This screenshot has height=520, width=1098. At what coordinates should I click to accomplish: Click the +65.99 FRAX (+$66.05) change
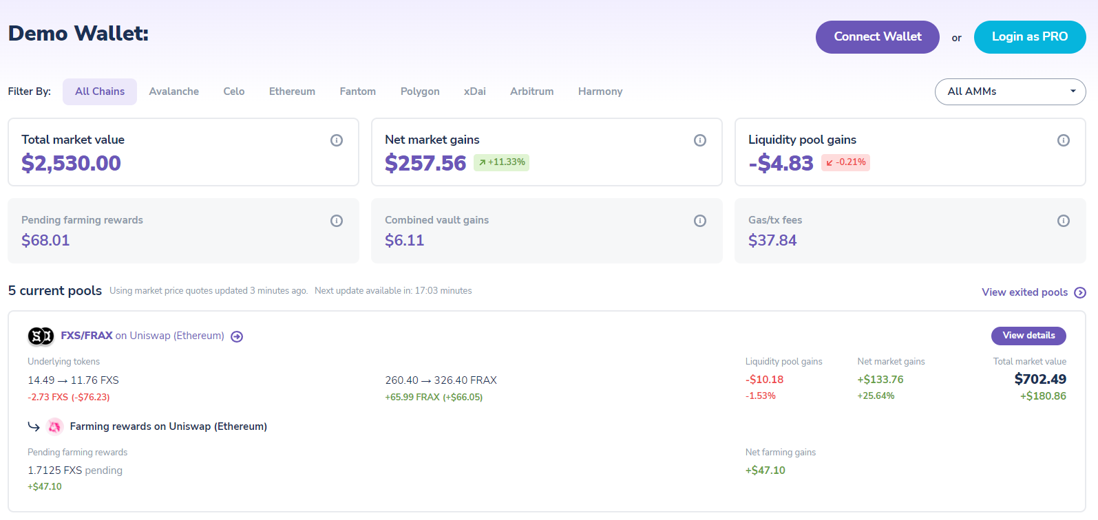coord(434,398)
